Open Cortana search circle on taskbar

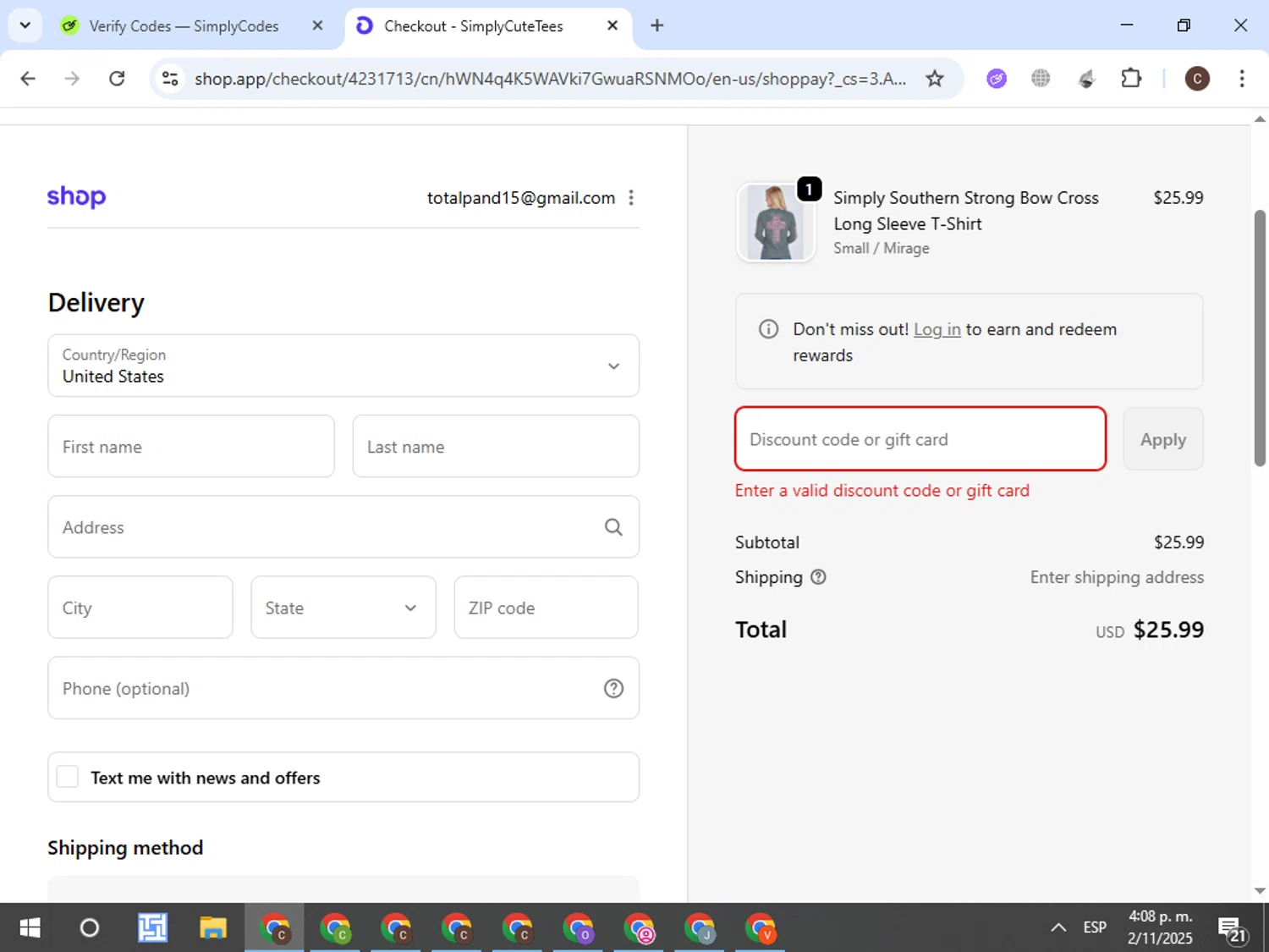[x=90, y=928]
